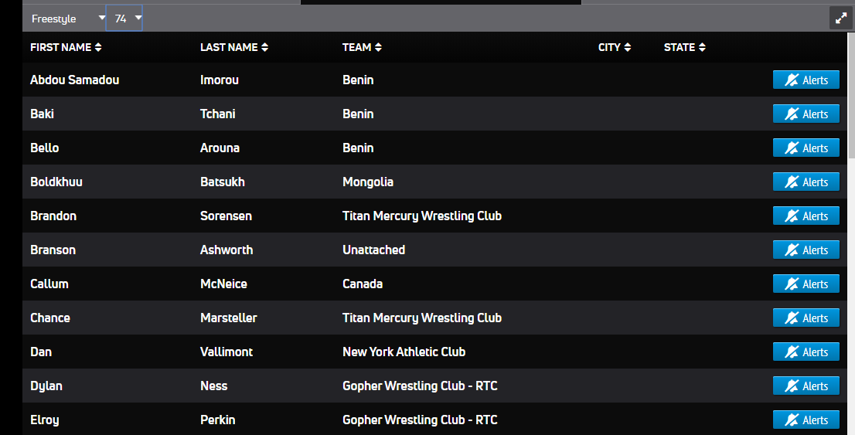Image resolution: width=855 pixels, height=435 pixels.
Task: Click the fullscreen expand icon
Action: point(841,18)
